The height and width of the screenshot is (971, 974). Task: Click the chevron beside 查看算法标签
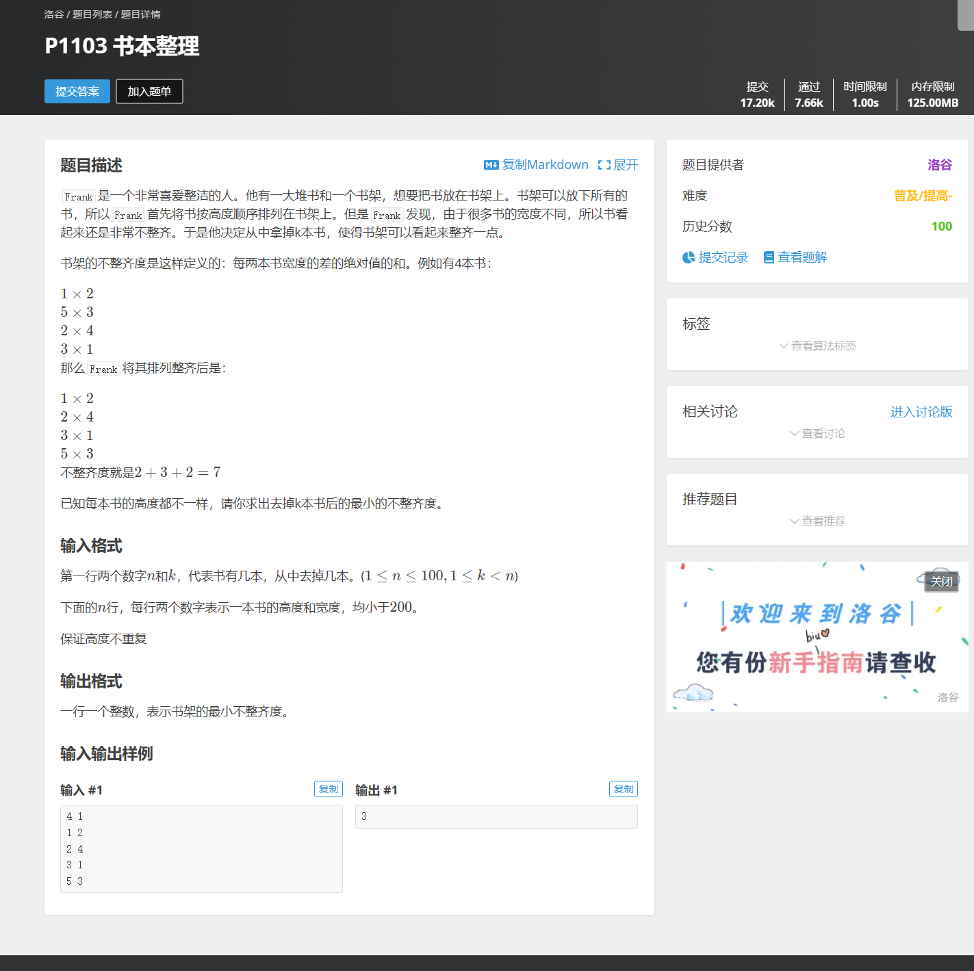pyautogui.click(x=784, y=346)
